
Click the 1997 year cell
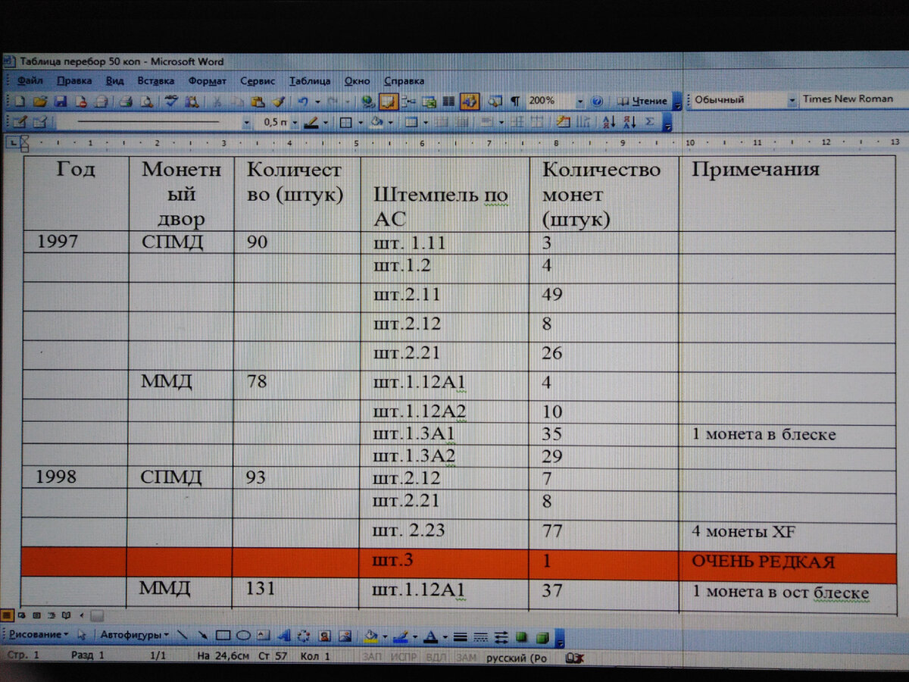click(76, 242)
